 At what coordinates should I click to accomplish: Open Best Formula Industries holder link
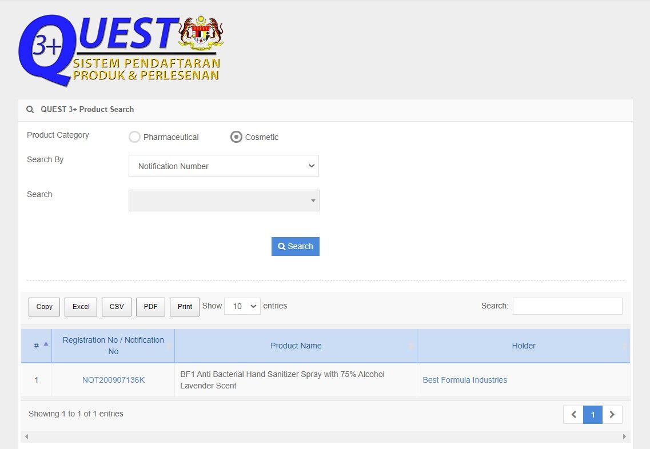(x=465, y=380)
